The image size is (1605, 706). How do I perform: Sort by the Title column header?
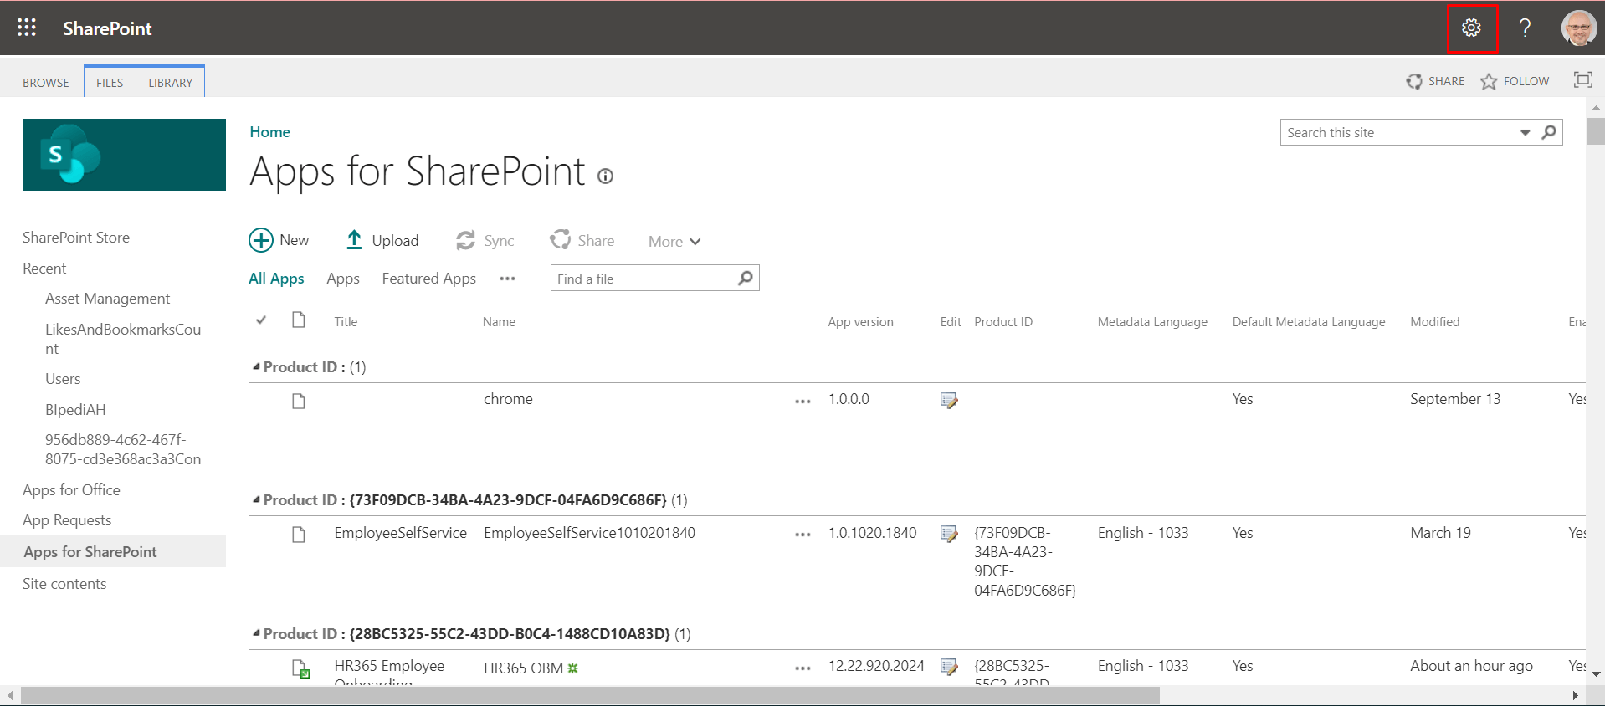pyautogui.click(x=346, y=322)
